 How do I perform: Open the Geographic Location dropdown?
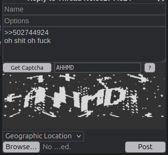43,136
